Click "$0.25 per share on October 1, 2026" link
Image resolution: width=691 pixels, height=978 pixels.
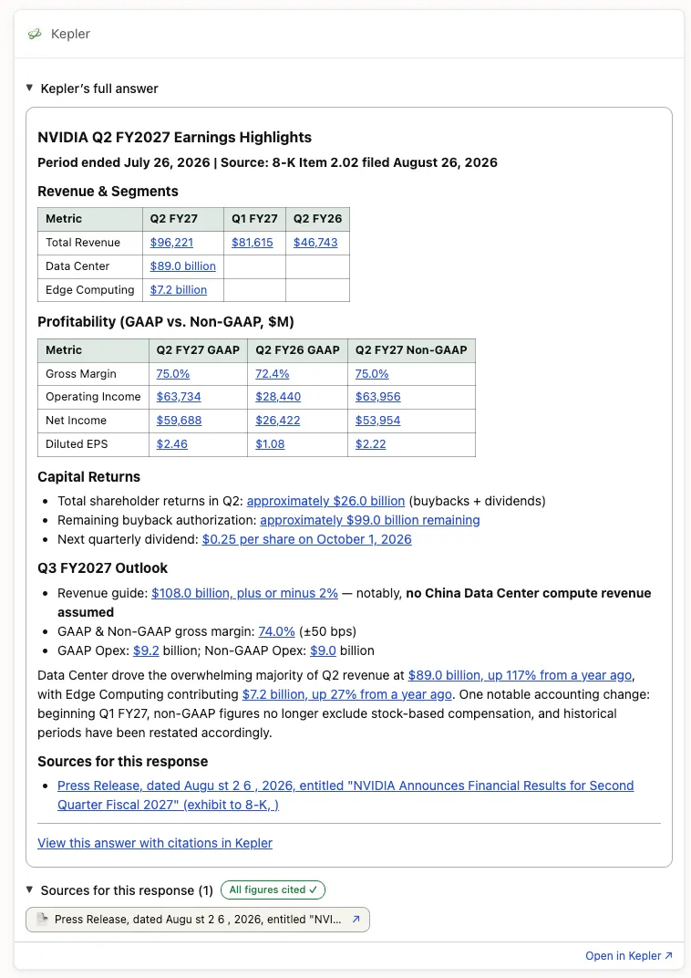click(x=306, y=539)
